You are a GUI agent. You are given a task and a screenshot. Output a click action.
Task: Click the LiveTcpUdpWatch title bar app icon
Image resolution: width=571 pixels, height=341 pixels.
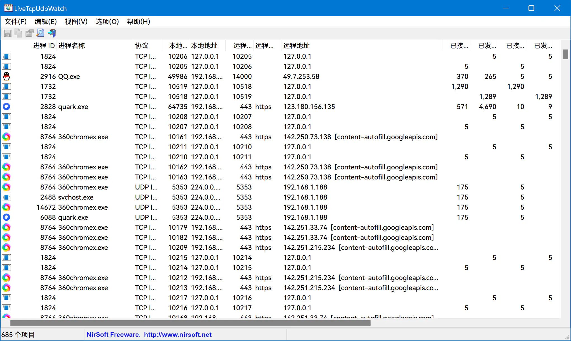pos(8,8)
